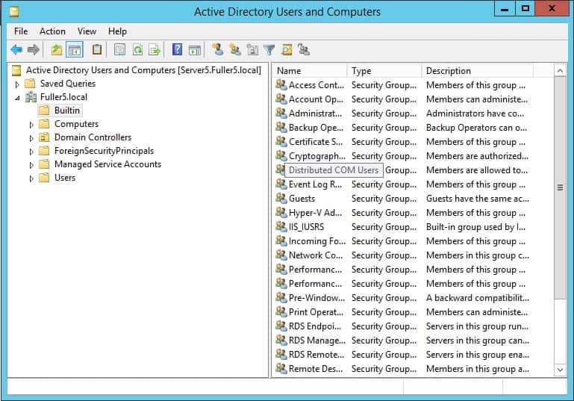Click the Forward arrow toolbar icon

pyautogui.click(x=34, y=49)
